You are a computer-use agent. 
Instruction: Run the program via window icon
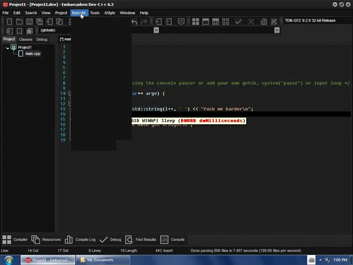click(x=205, y=22)
